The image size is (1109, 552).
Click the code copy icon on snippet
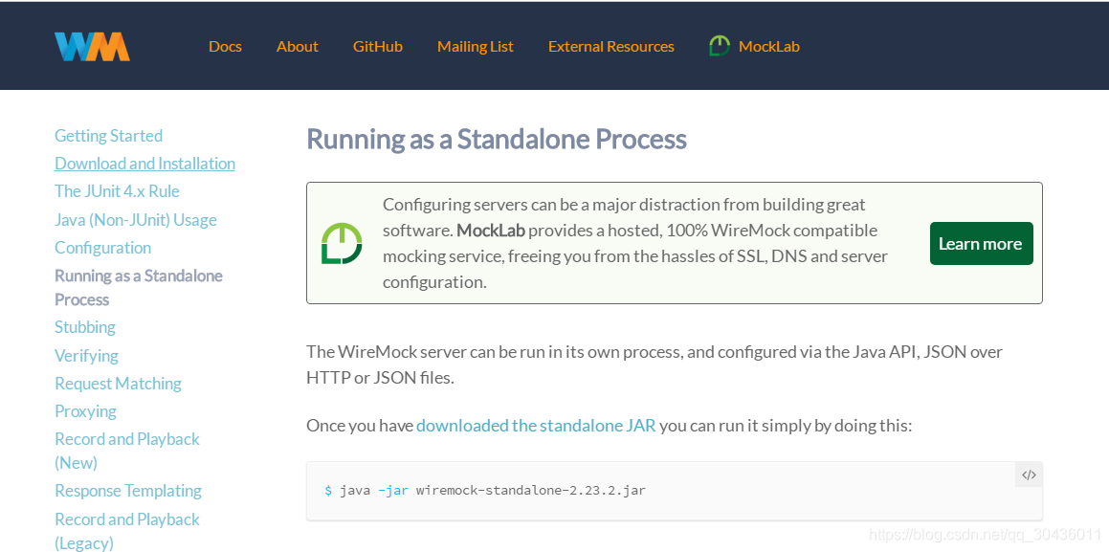(x=1029, y=475)
